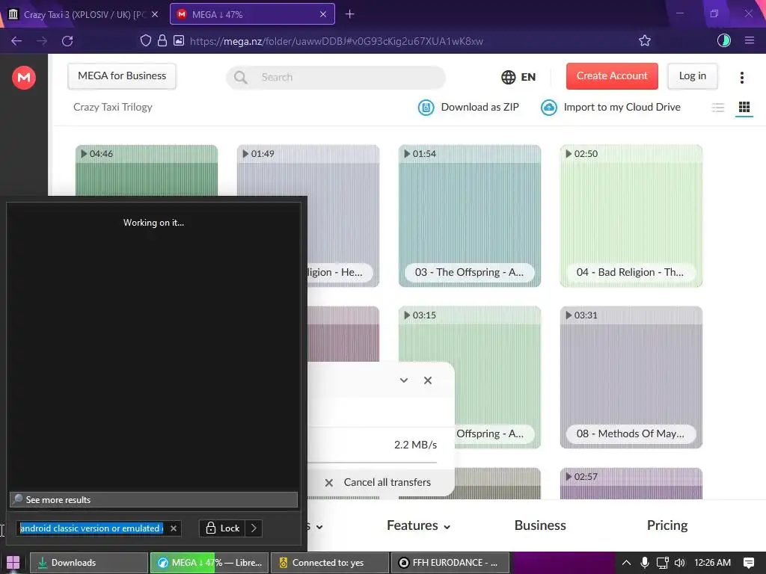Click the volume speaker tray icon
Screen dimensions: 766x574
point(679,563)
